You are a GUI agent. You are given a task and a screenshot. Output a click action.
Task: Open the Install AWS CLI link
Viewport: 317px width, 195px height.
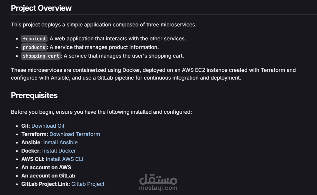click(64, 159)
